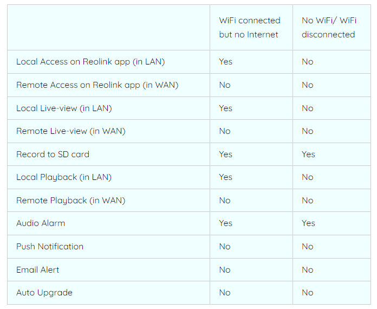Click the 'Auto Upgrade' row label
Screen dimensions: 377x309
click(44, 293)
